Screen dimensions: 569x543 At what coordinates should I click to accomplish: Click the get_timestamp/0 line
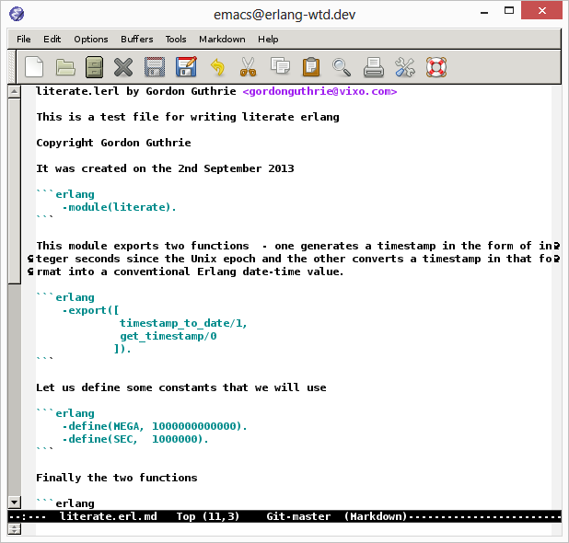[168, 336]
